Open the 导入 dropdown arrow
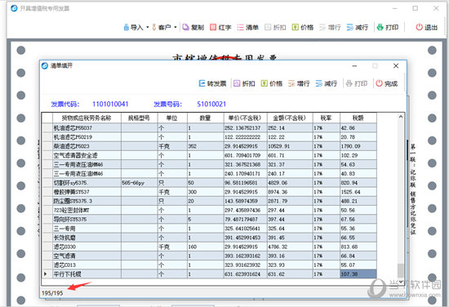Image resolution: width=449 pixels, height=307 pixels. [x=148, y=27]
